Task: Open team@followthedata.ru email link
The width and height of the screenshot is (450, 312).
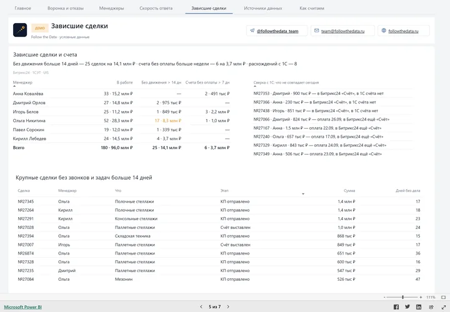Action: (x=343, y=31)
